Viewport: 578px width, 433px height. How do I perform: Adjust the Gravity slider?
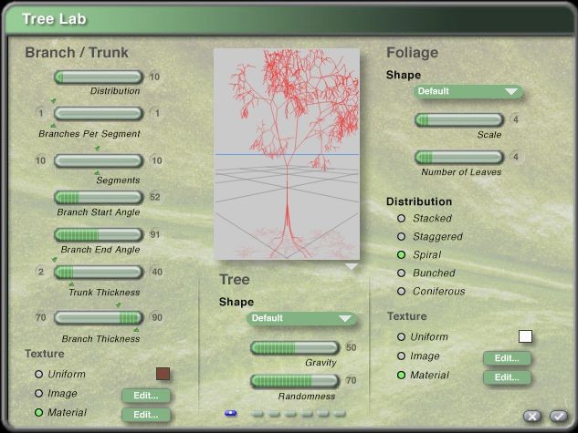point(294,347)
